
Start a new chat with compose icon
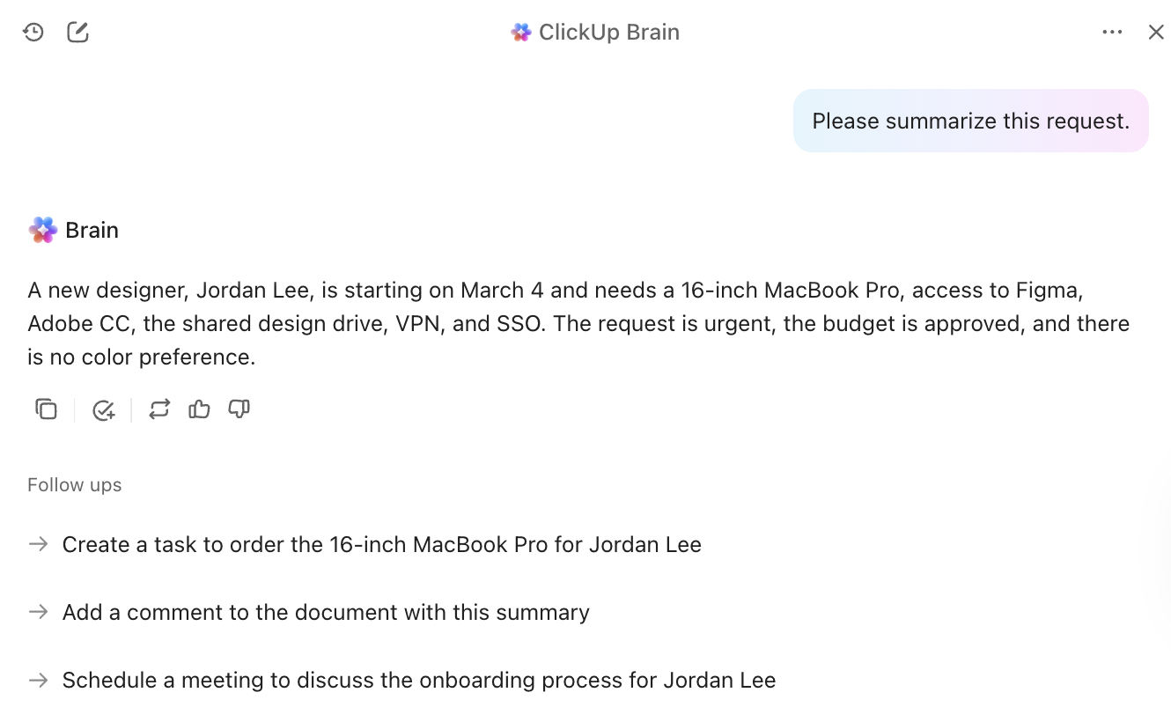[x=77, y=32]
